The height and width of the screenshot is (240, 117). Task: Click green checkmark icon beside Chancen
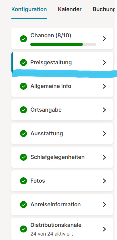[x=24, y=39]
